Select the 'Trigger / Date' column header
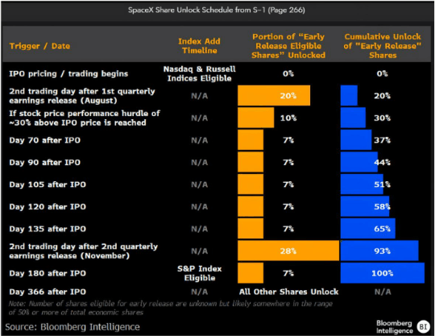 (39, 46)
